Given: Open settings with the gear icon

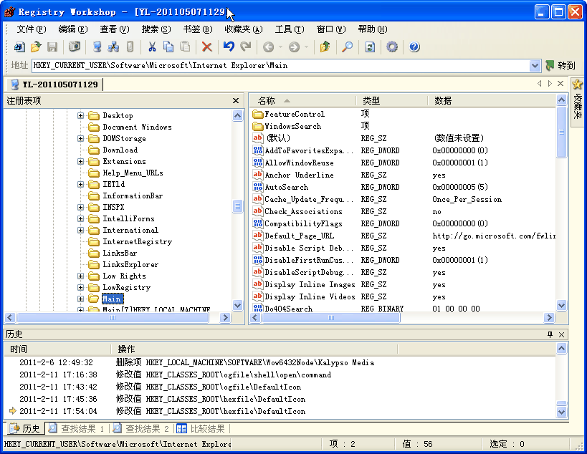Looking at the screenshot, I should coord(392,47).
